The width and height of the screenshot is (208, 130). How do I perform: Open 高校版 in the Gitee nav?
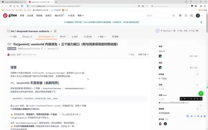(39, 16)
